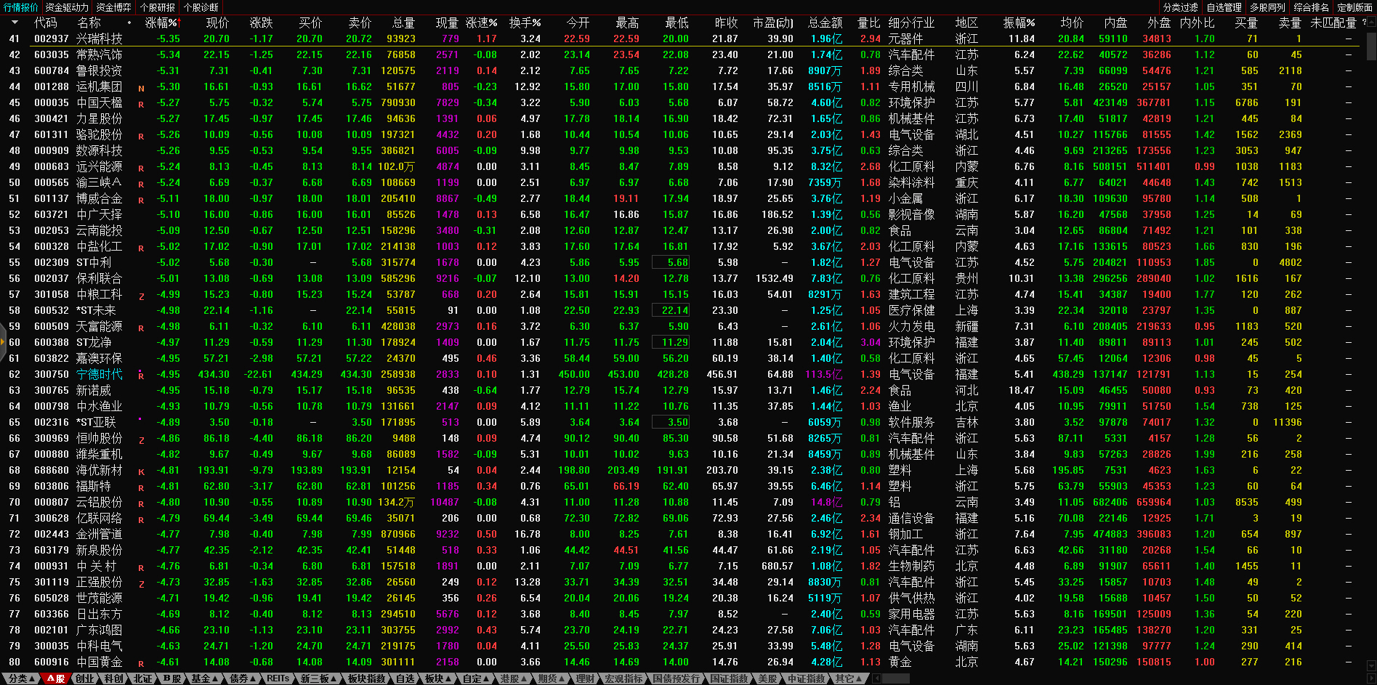This screenshot has height=685, width=1377.
Task: Switch to the 个股诊断 tab
Action: 201,7
